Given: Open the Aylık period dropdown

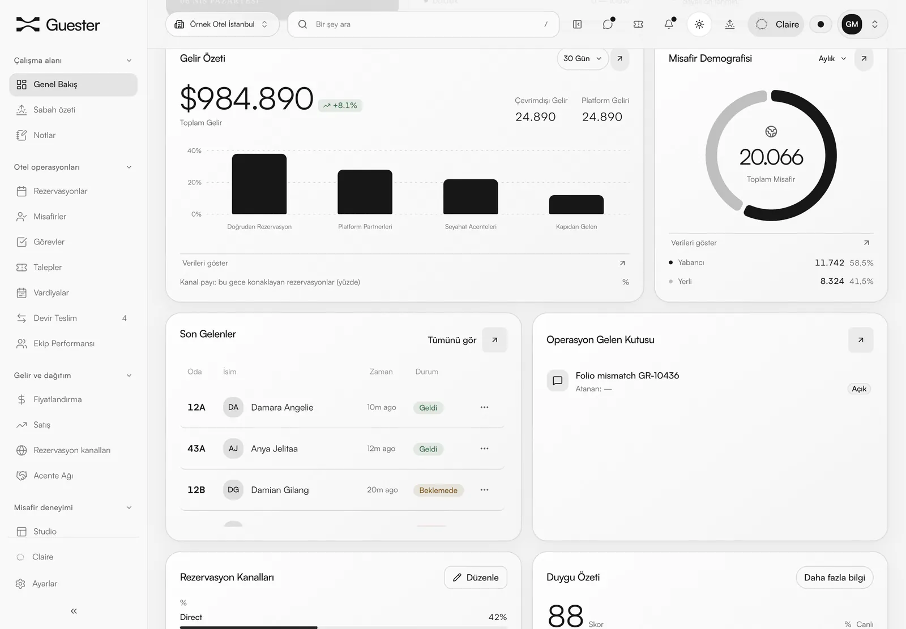Looking at the screenshot, I should (832, 58).
